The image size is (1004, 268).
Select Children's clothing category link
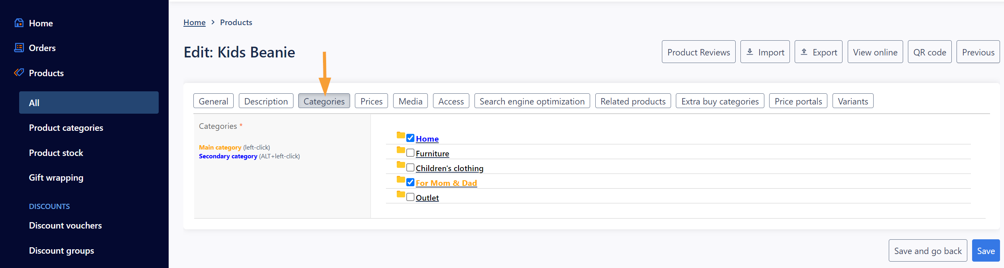click(x=449, y=168)
